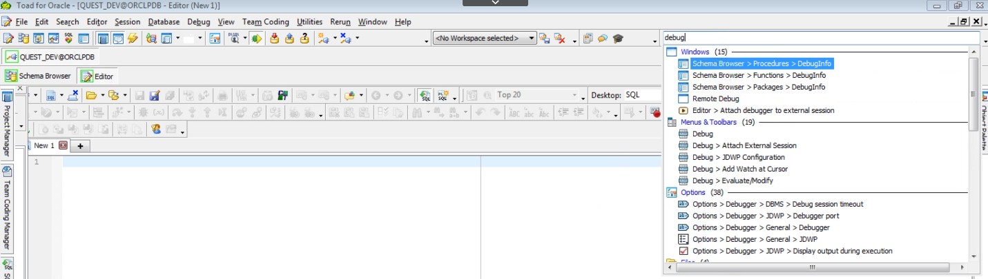Click the new SQL file icon in editor toolbar
The height and width of the screenshot is (279, 988).
point(51,95)
